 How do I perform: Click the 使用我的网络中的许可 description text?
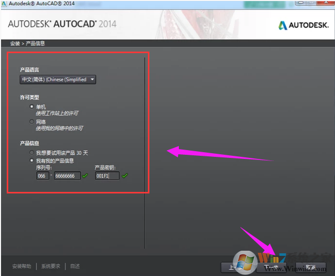59,128
